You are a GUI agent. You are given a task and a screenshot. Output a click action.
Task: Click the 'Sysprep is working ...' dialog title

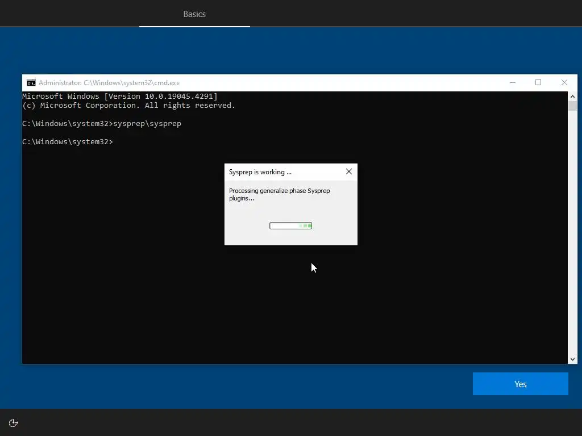coord(260,172)
